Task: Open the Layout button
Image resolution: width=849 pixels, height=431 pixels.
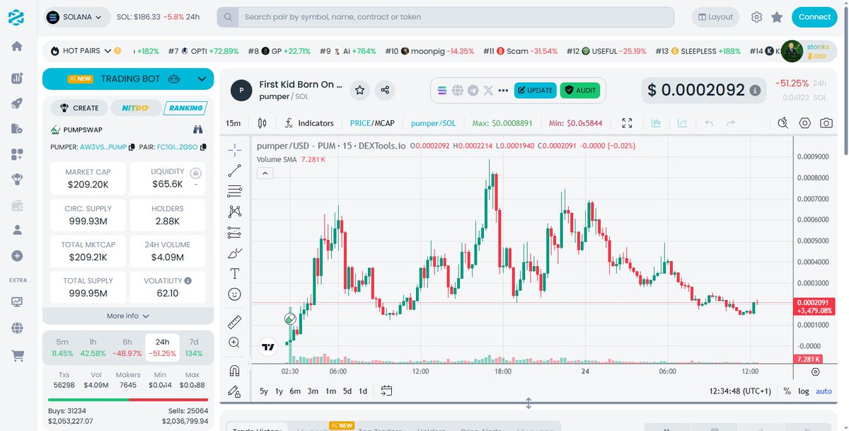Action: coord(715,17)
